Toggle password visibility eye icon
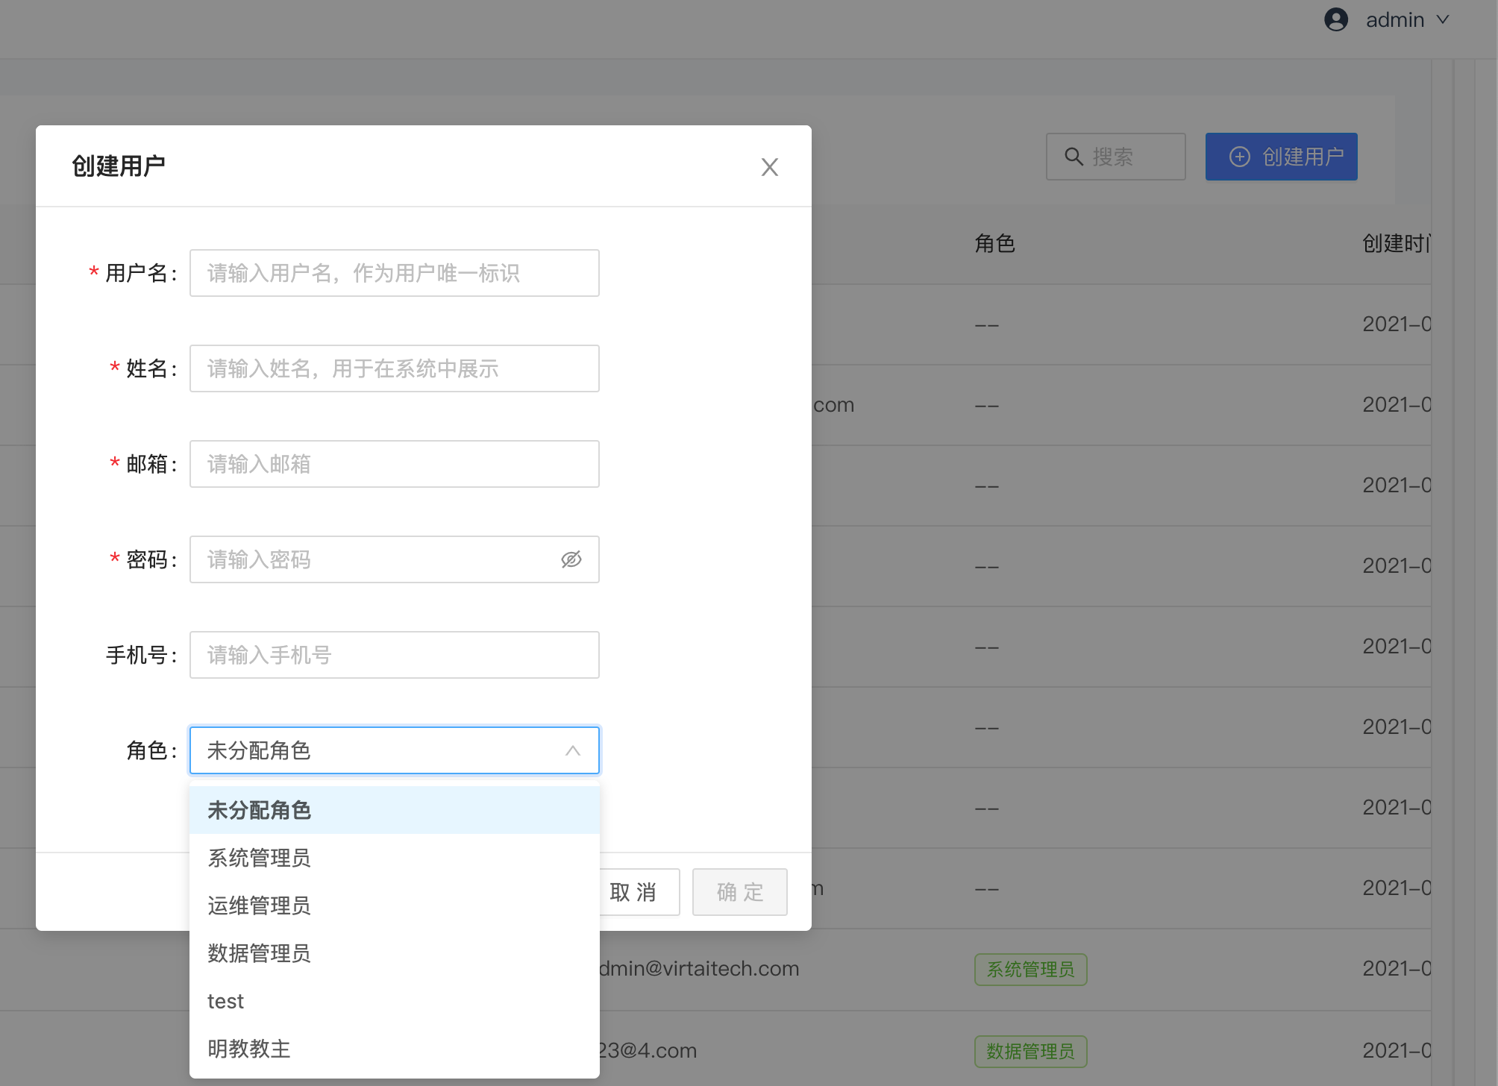Image resolution: width=1498 pixels, height=1086 pixels. [x=571, y=559]
